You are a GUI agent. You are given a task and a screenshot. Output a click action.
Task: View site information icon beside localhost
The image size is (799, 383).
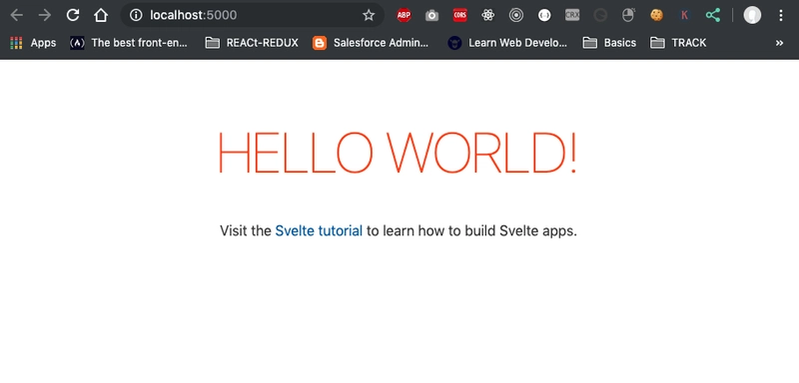tap(136, 15)
